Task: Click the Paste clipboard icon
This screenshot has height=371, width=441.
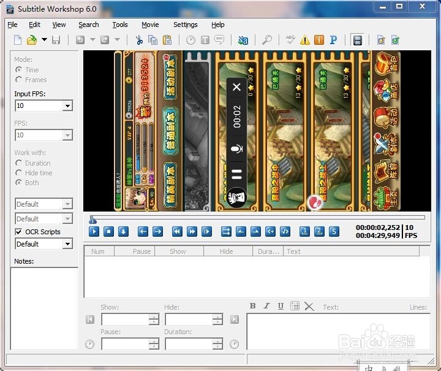Action: 167,40
